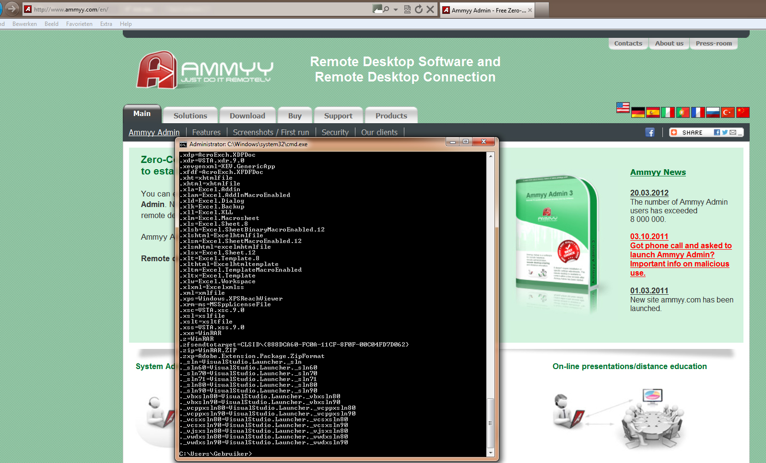766x463 pixels.
Task: Go forward with the browser forward arrow
Action: (12, 8)
